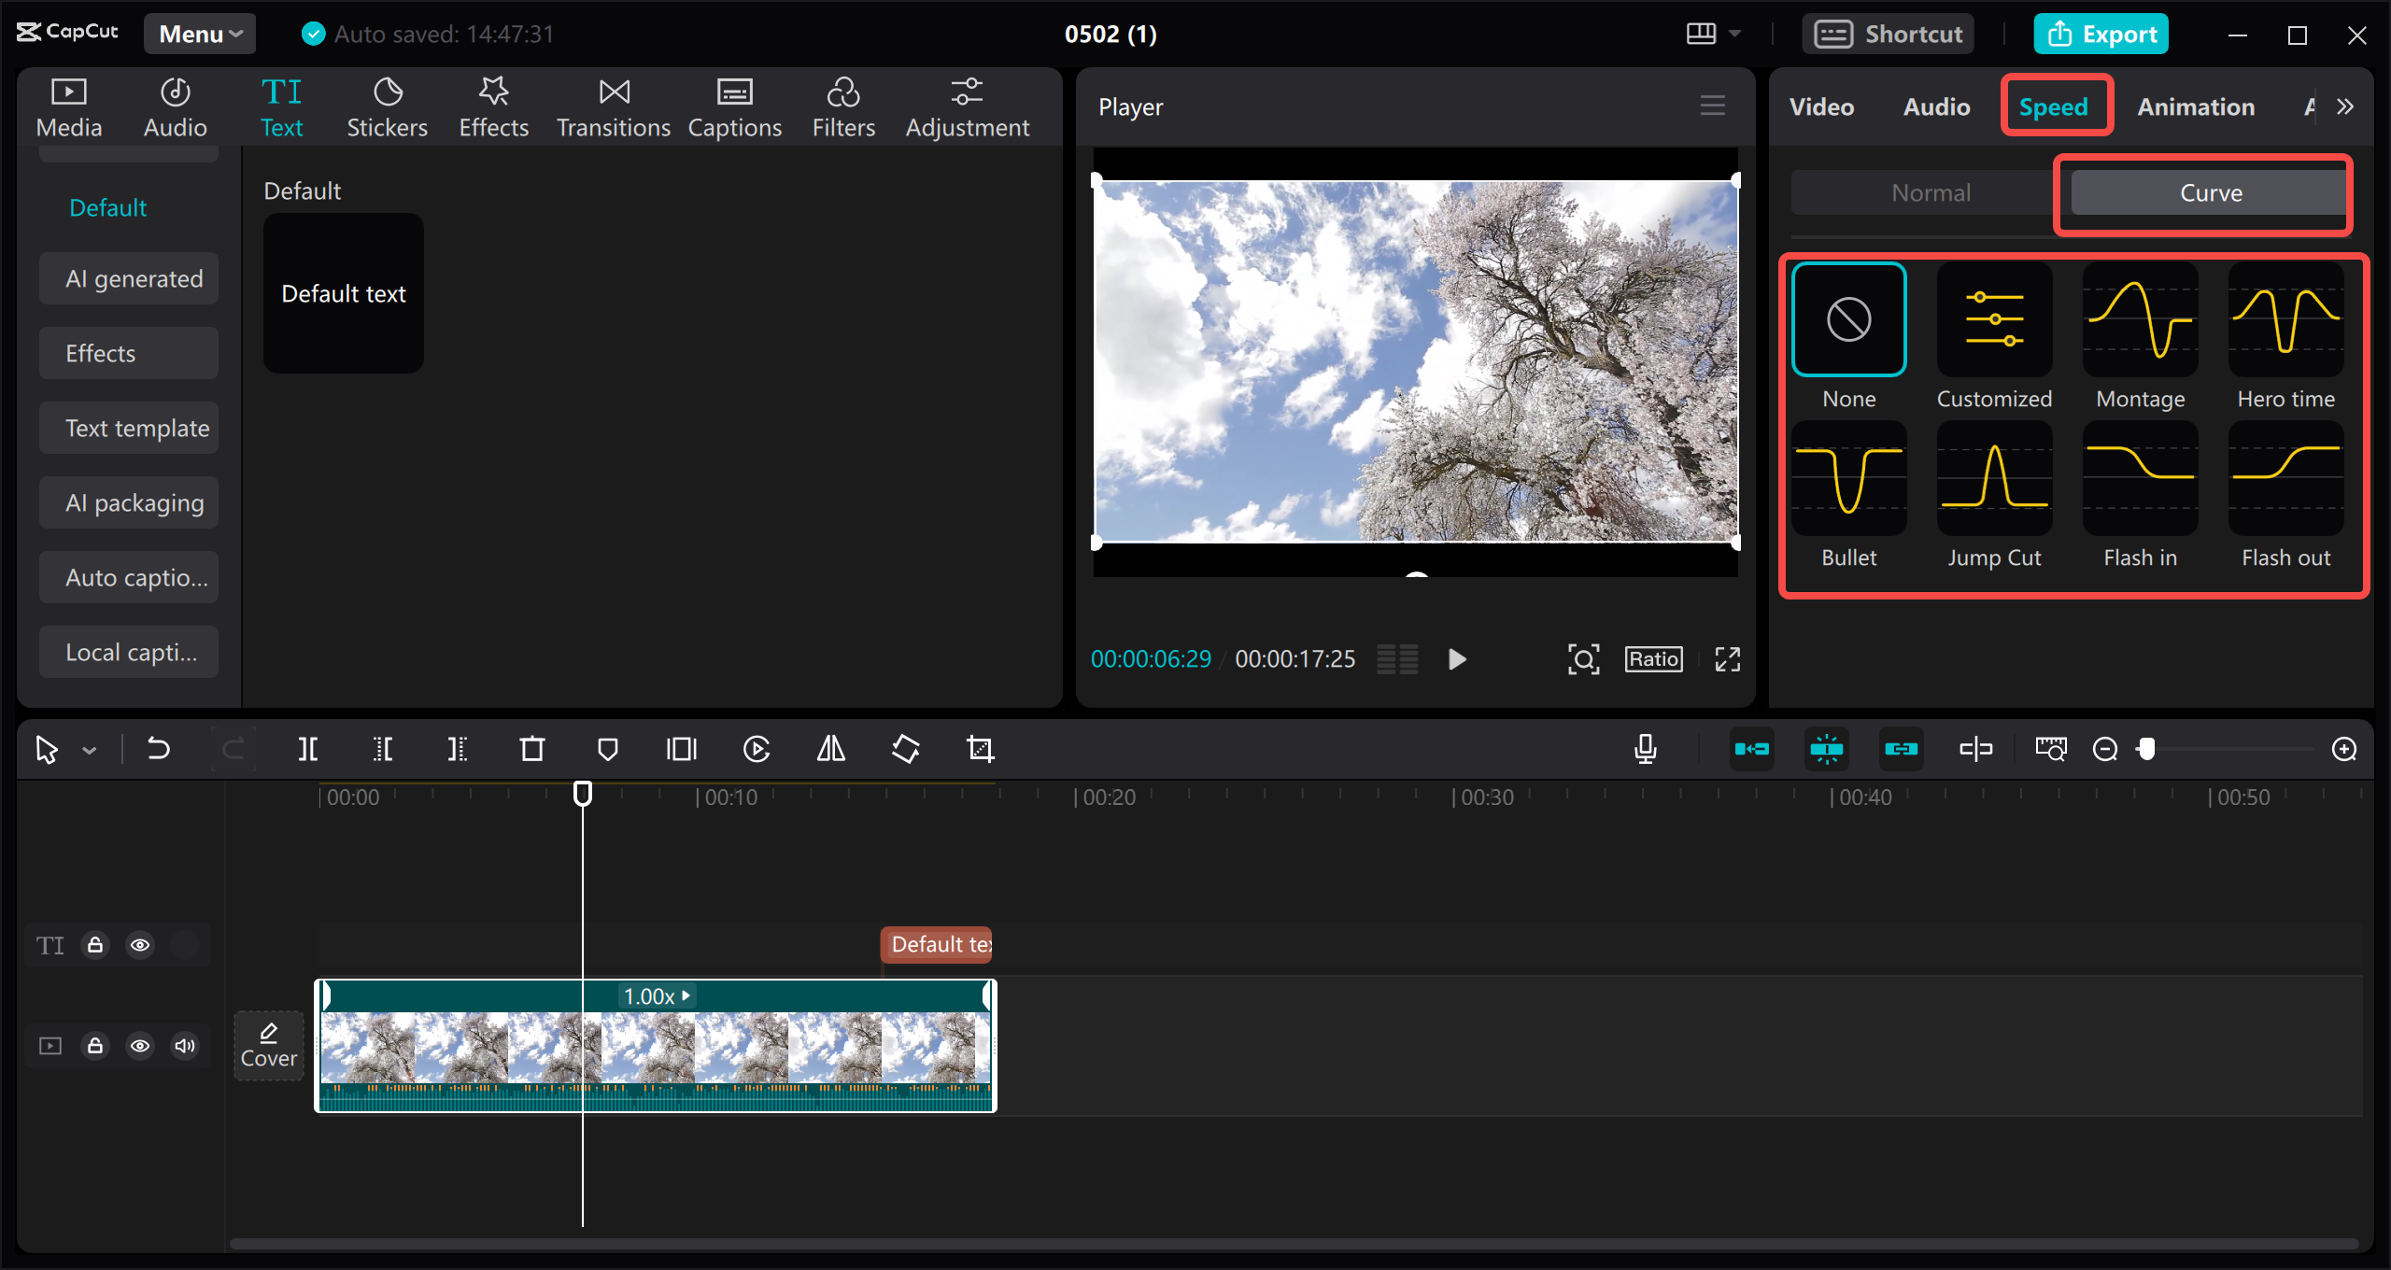The height and width of the screenshot is (1270, 2391).
Task: Split the clip at the playhead
Action: (308, 748)
